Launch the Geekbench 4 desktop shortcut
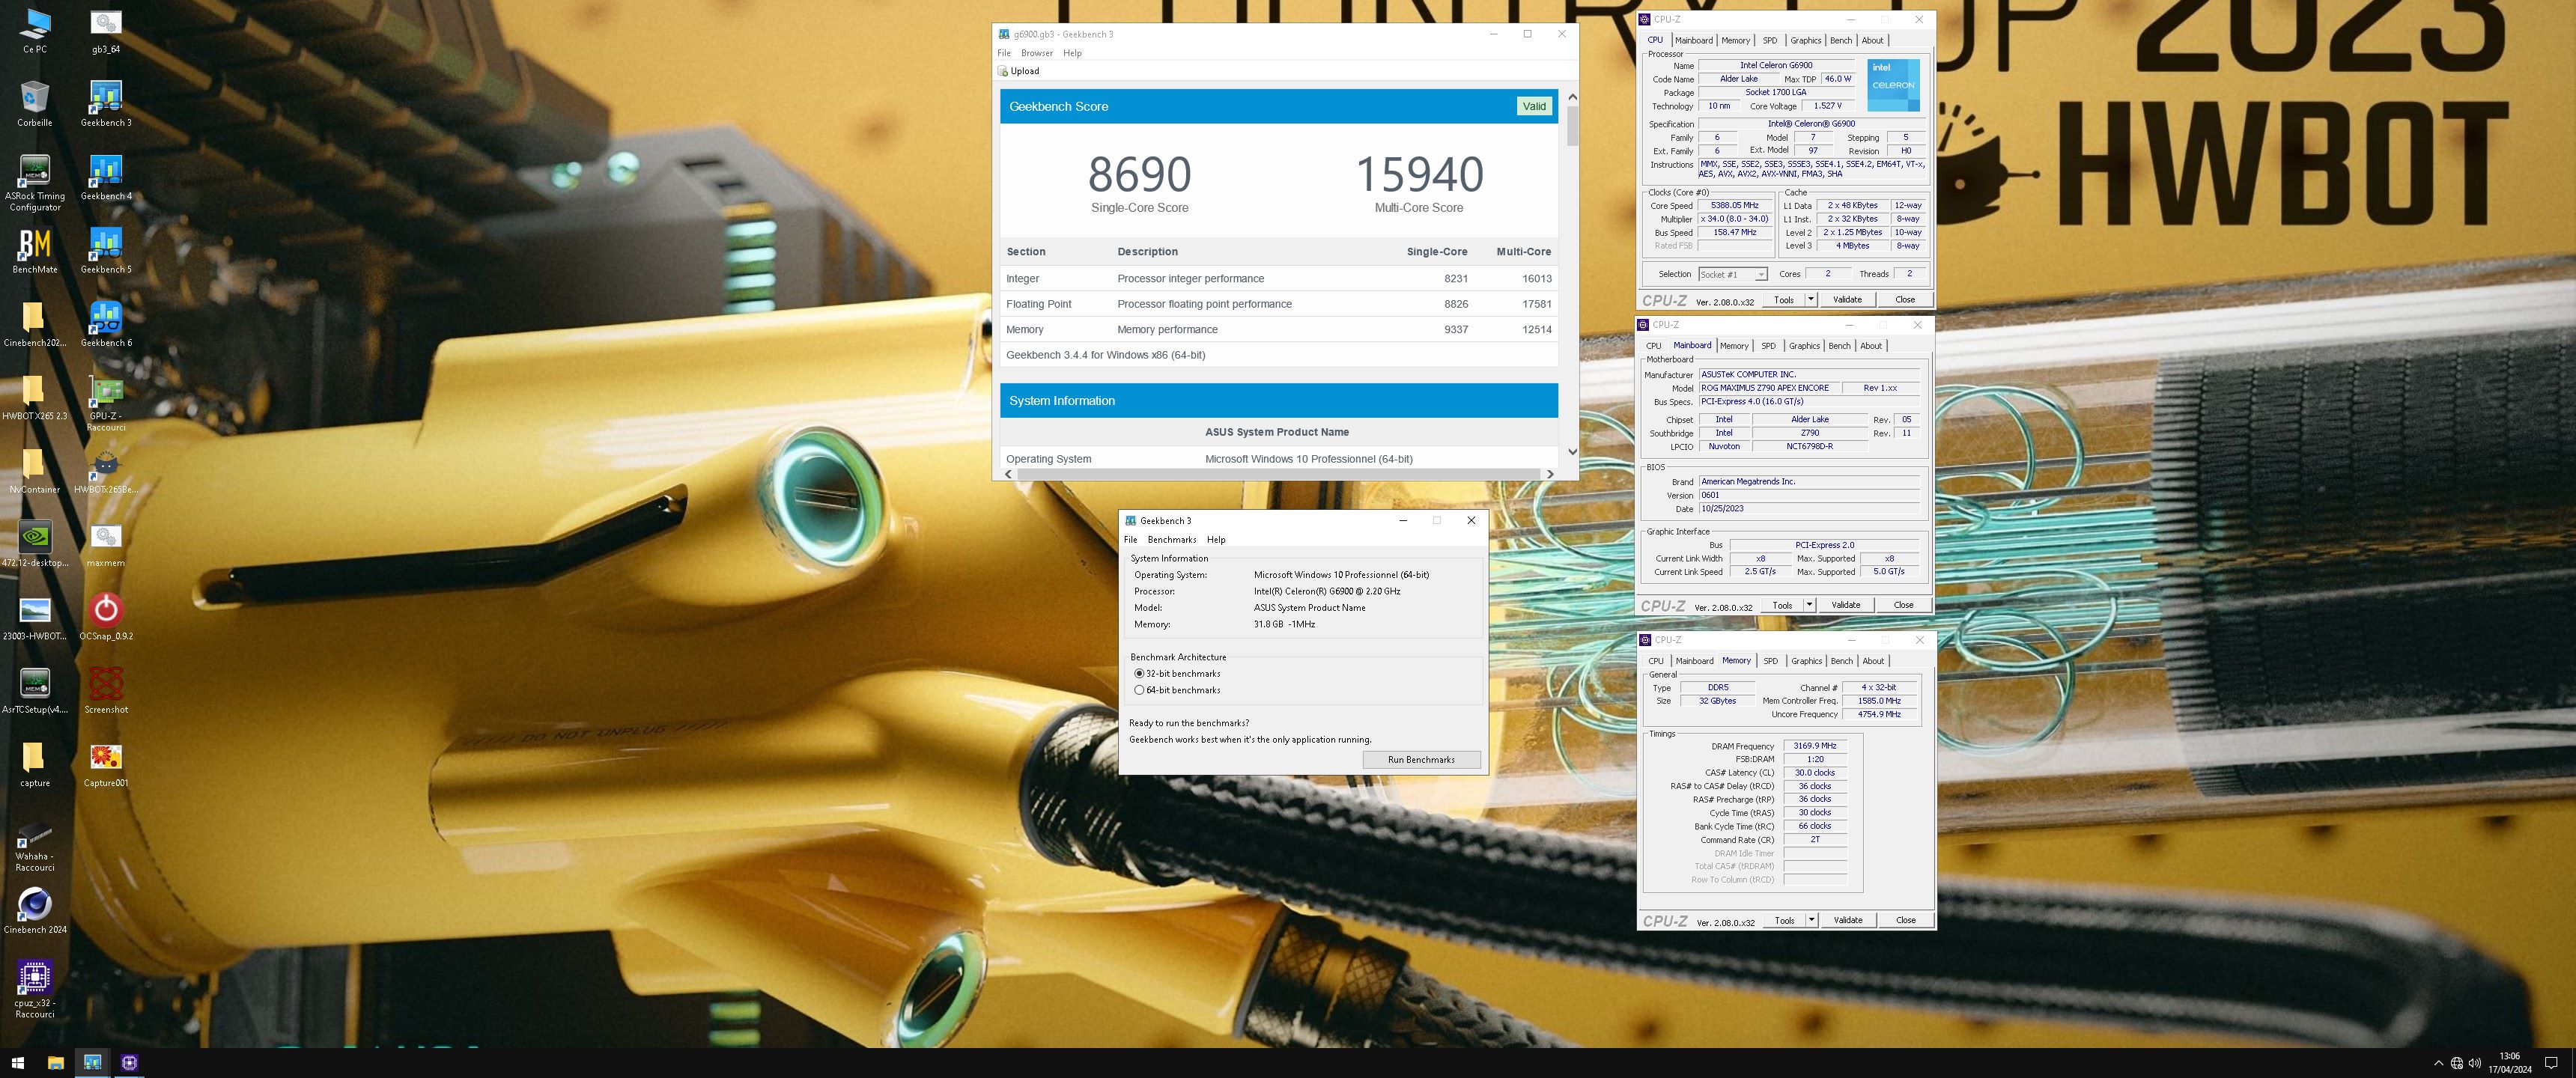Viewport: 2576px width, 1078px height. click(x=106, y=178)
